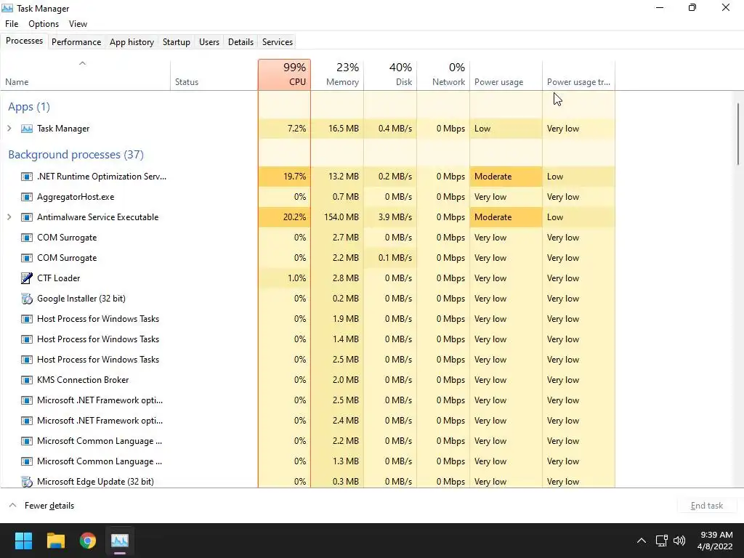Screen dimensions: 744x558
Task: Click the Task Manager title bar icon
Action: click(x=7, y=8)
